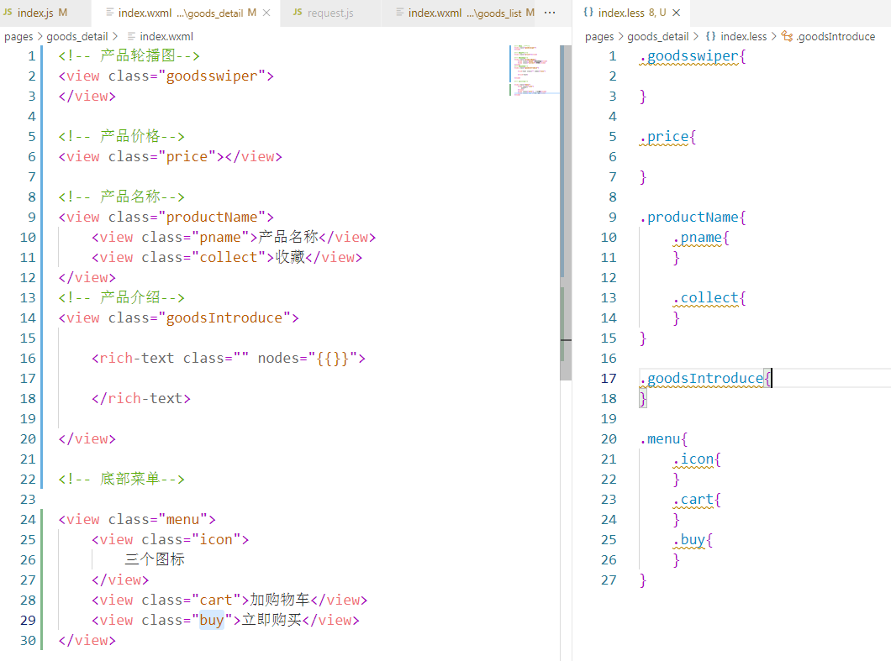Expand .goodsIntroduce breadcrumb symbol list
This screenshot has height=661, width=891.
pyautogui.click(x=836, y=36)
